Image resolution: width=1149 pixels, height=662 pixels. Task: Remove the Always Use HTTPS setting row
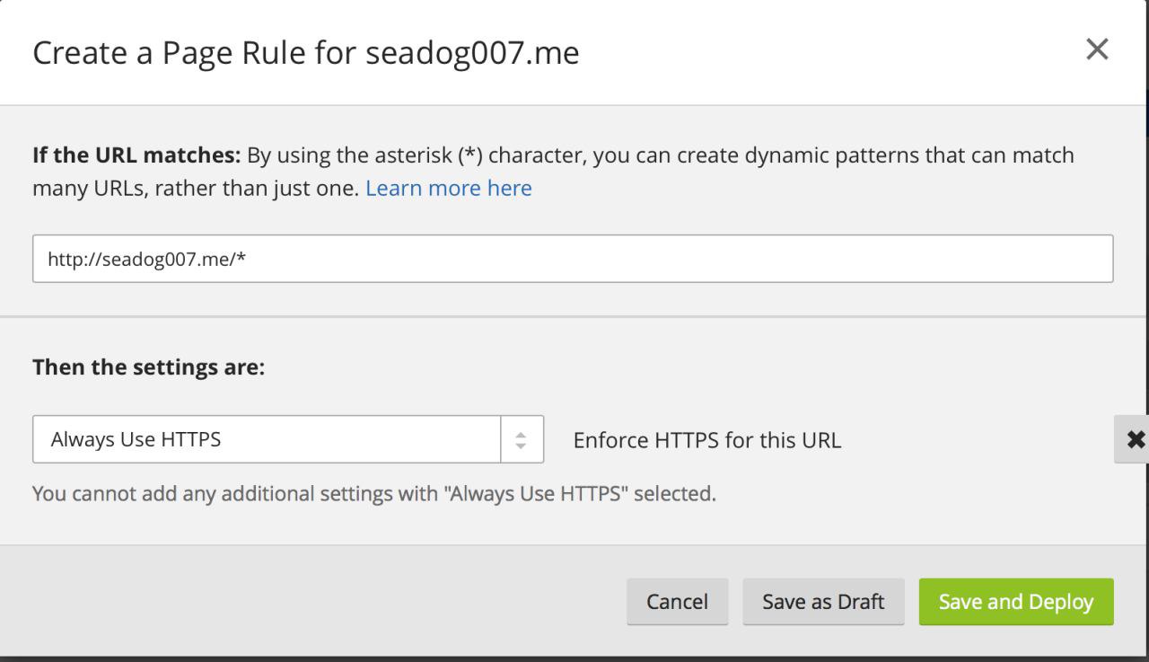(1135, 439)
